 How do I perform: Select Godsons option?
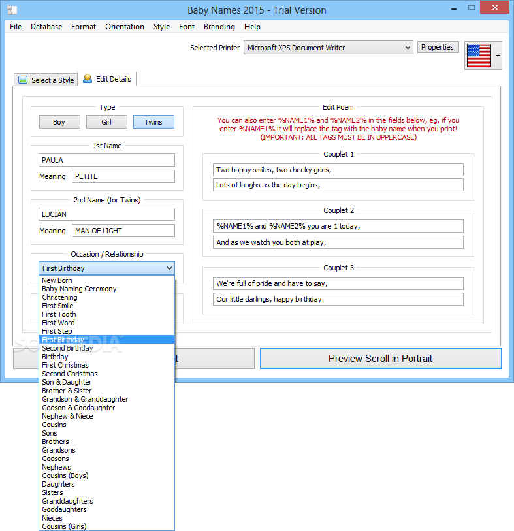[x=106, y=459]
